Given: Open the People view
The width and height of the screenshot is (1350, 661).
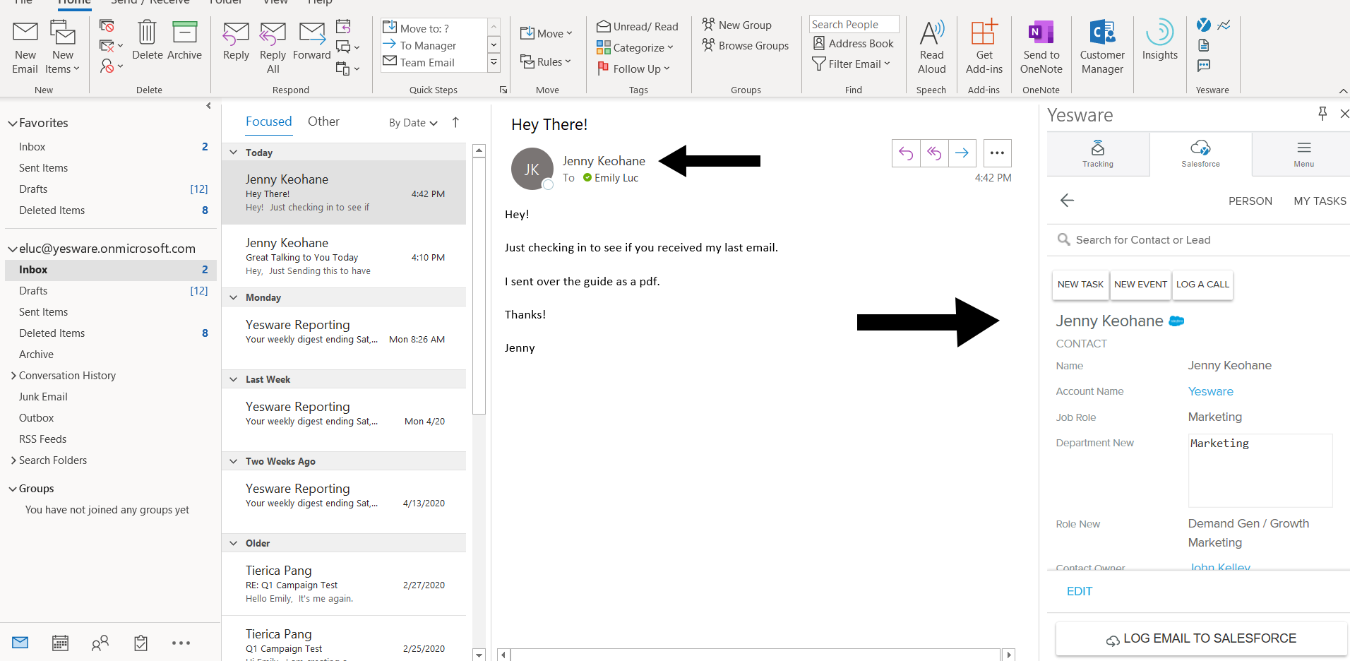Looking at the screenshot, I should pyautogui.click(x=100, y=643).
